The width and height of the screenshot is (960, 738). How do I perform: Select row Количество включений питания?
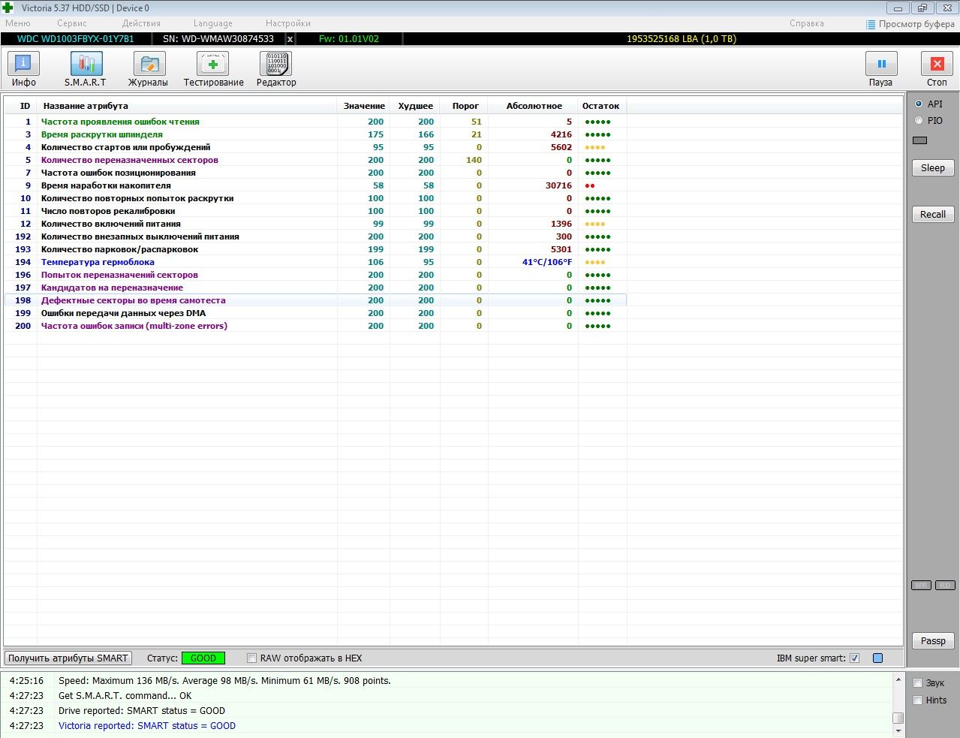pyautogui.click(x=315, y=224)
